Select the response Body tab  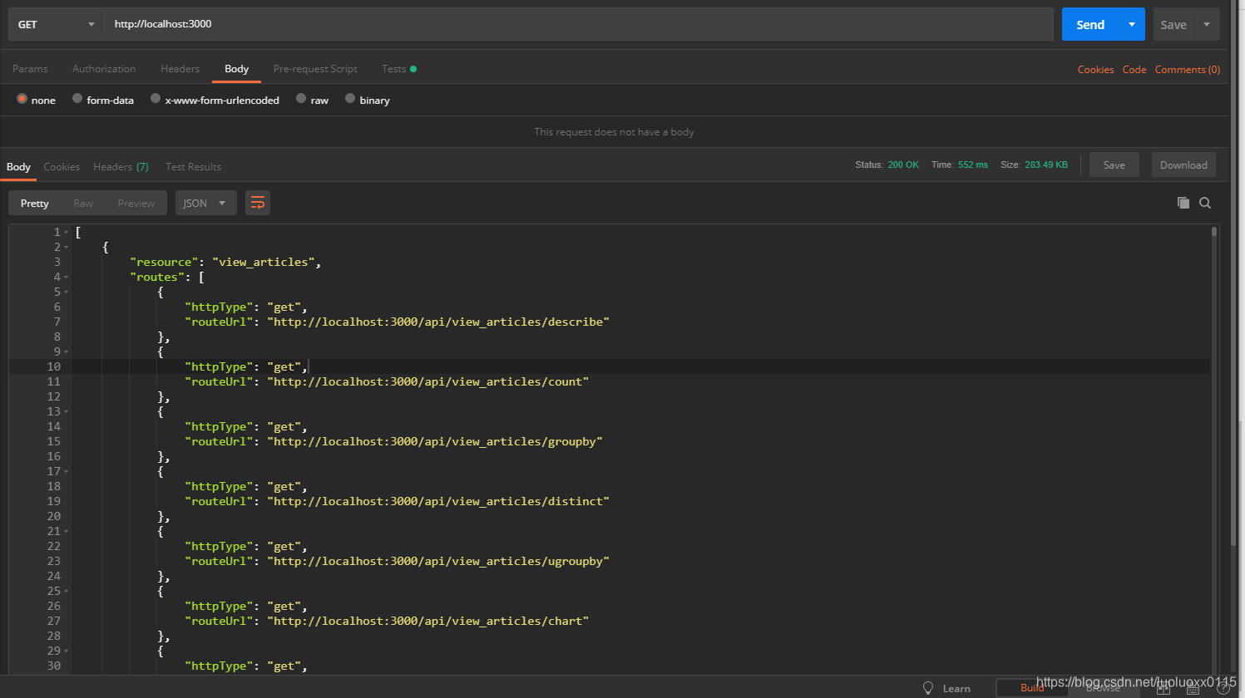18,167
